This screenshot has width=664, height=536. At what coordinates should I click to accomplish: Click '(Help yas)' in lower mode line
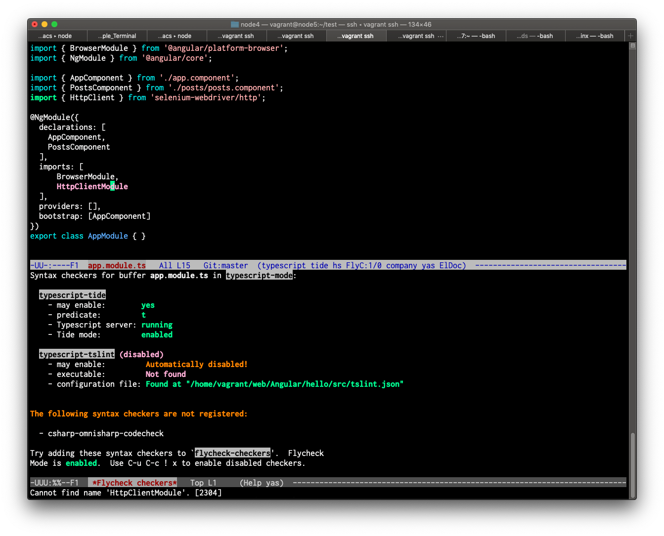click(262, 483)
